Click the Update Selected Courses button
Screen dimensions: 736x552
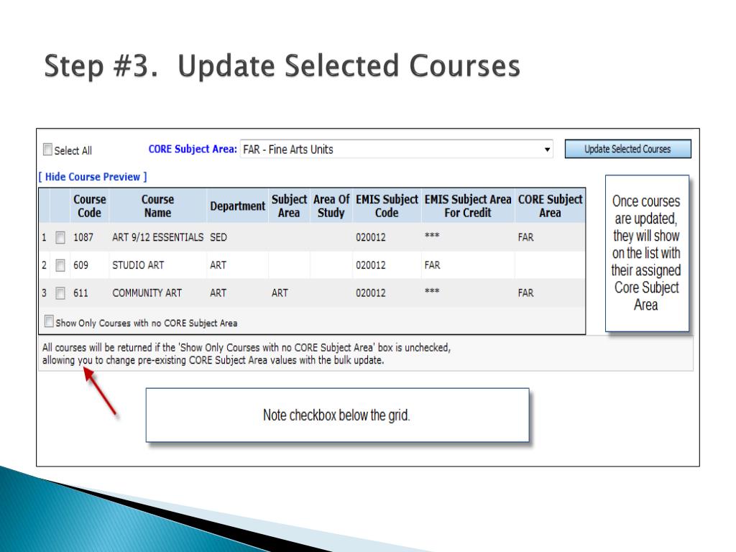pos(627,149)
